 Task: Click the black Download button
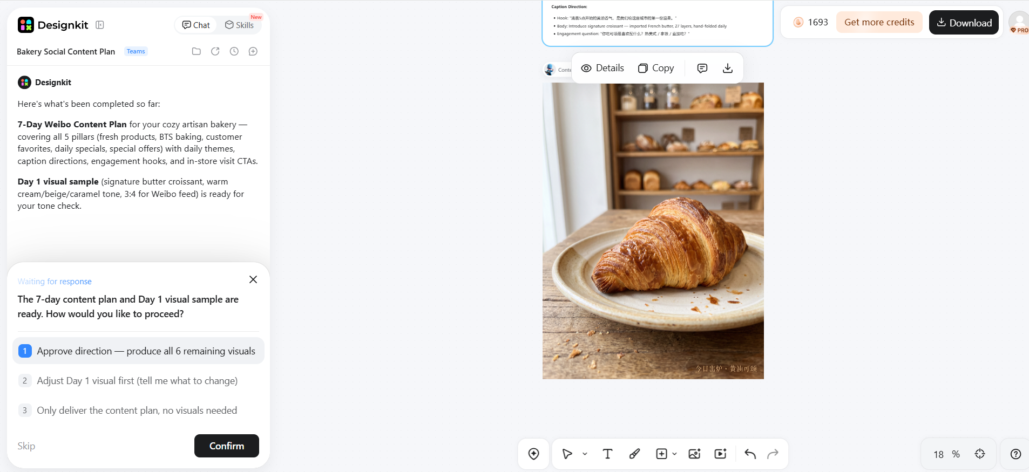(x=964, y=22)
